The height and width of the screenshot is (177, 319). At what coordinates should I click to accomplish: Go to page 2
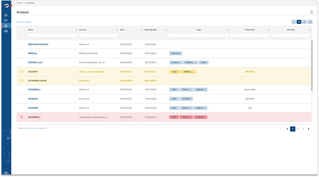[x=298, y=129]
